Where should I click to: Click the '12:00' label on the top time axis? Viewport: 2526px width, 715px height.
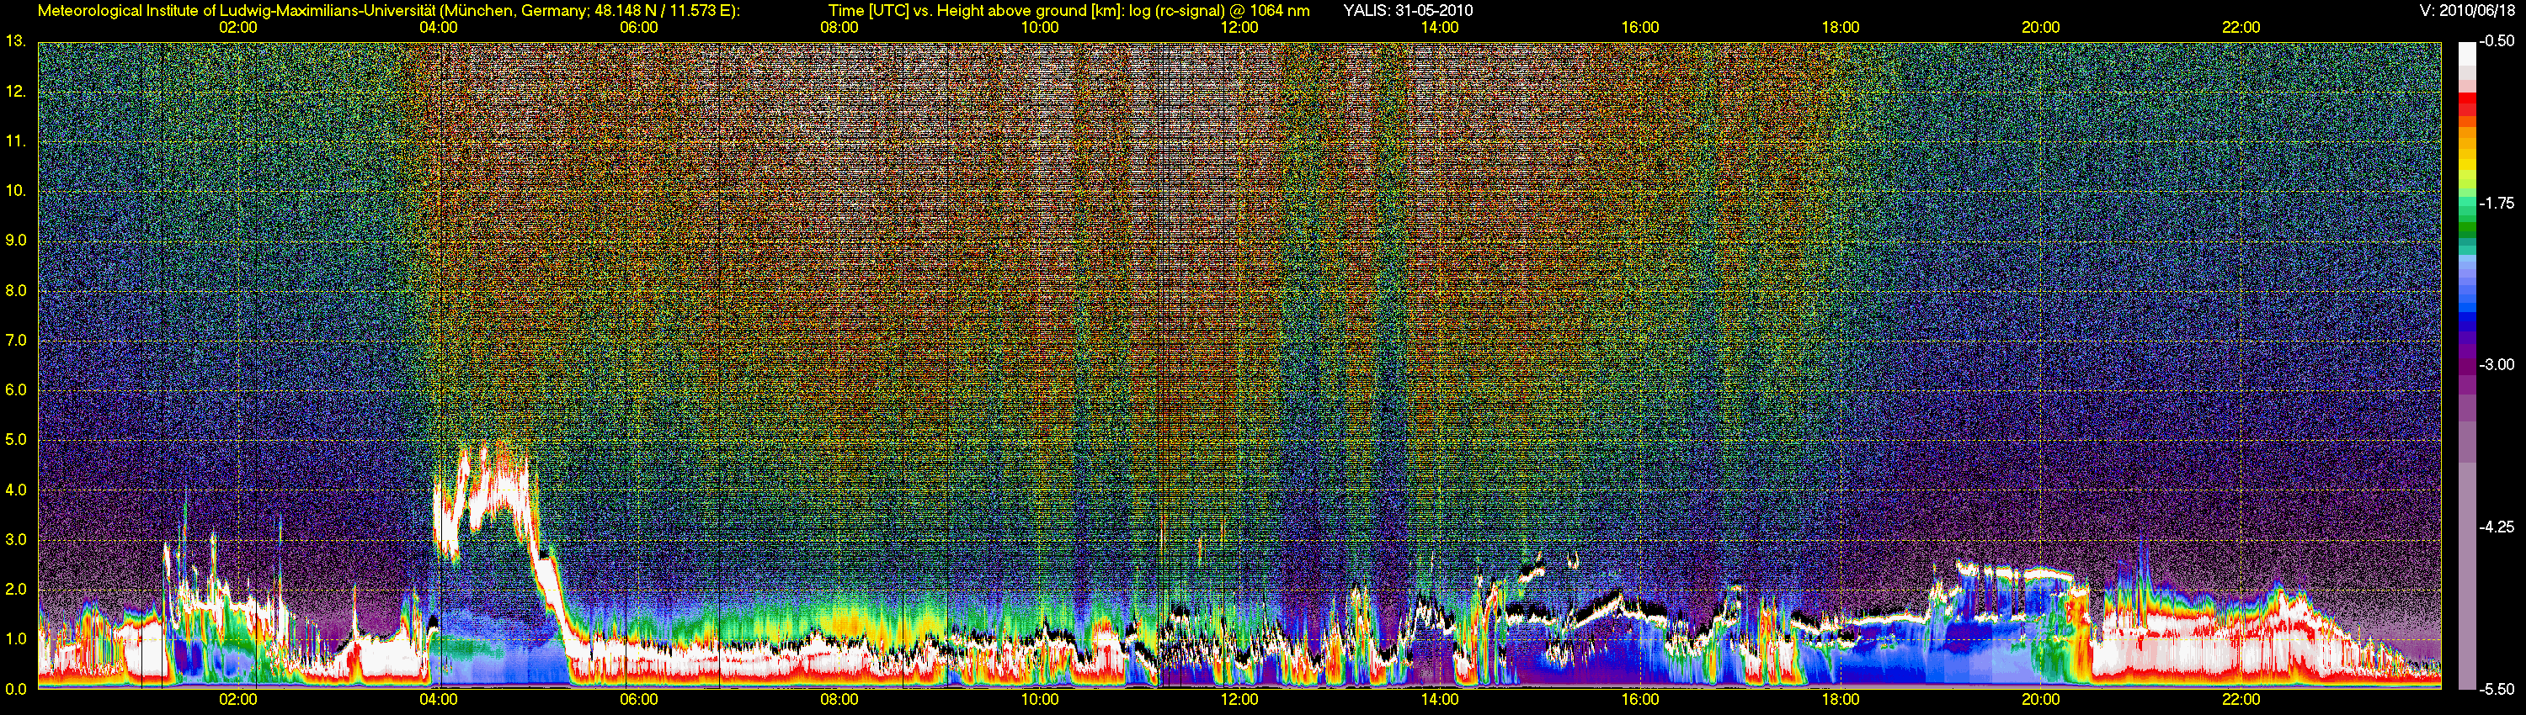point(1239,28)
